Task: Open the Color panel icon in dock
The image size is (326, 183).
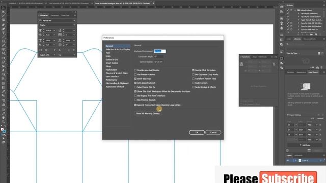Action: point(282,7)
